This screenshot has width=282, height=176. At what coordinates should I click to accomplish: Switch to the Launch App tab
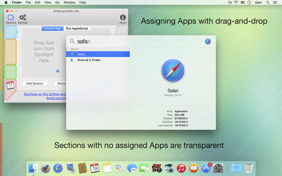click(53, 29)
